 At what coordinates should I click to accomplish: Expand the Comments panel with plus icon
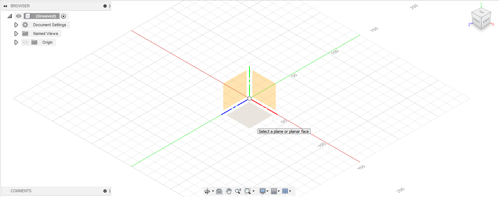(x=105, y=191)
